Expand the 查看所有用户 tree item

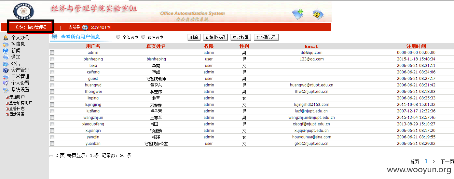7,103
